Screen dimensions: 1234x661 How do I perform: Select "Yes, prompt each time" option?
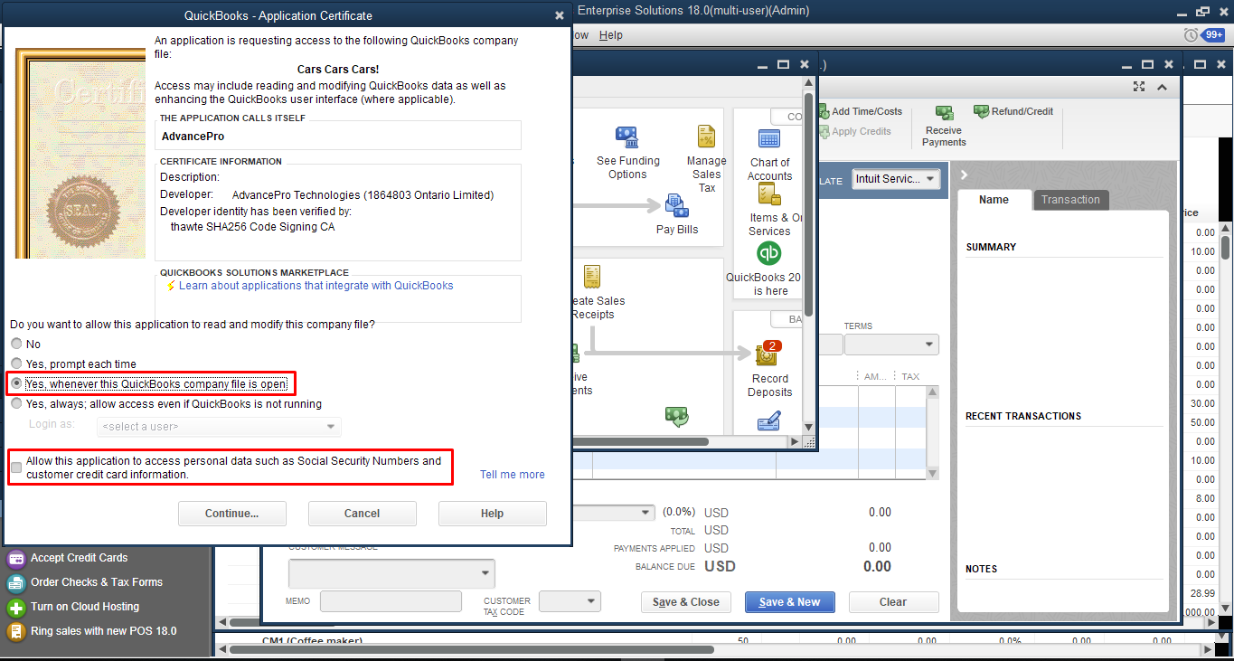tap(16, 364)
